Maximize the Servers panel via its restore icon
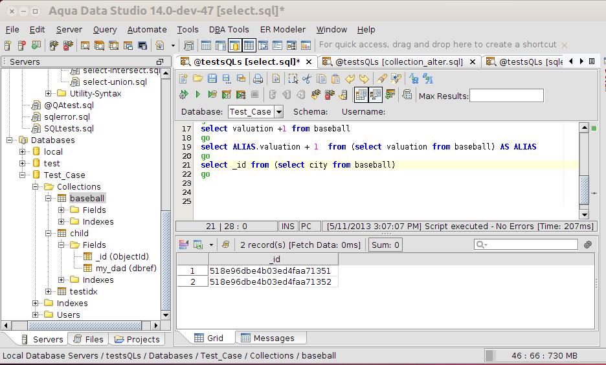The width and height of the screenshot is (606, 365). tap(160, 61)
